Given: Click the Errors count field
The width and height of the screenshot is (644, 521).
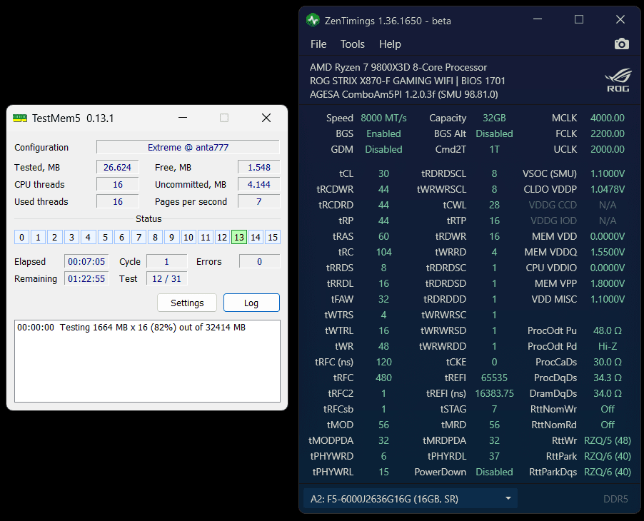Looking at the screenshot, I should pyautogui.click(x=260, y=261).
